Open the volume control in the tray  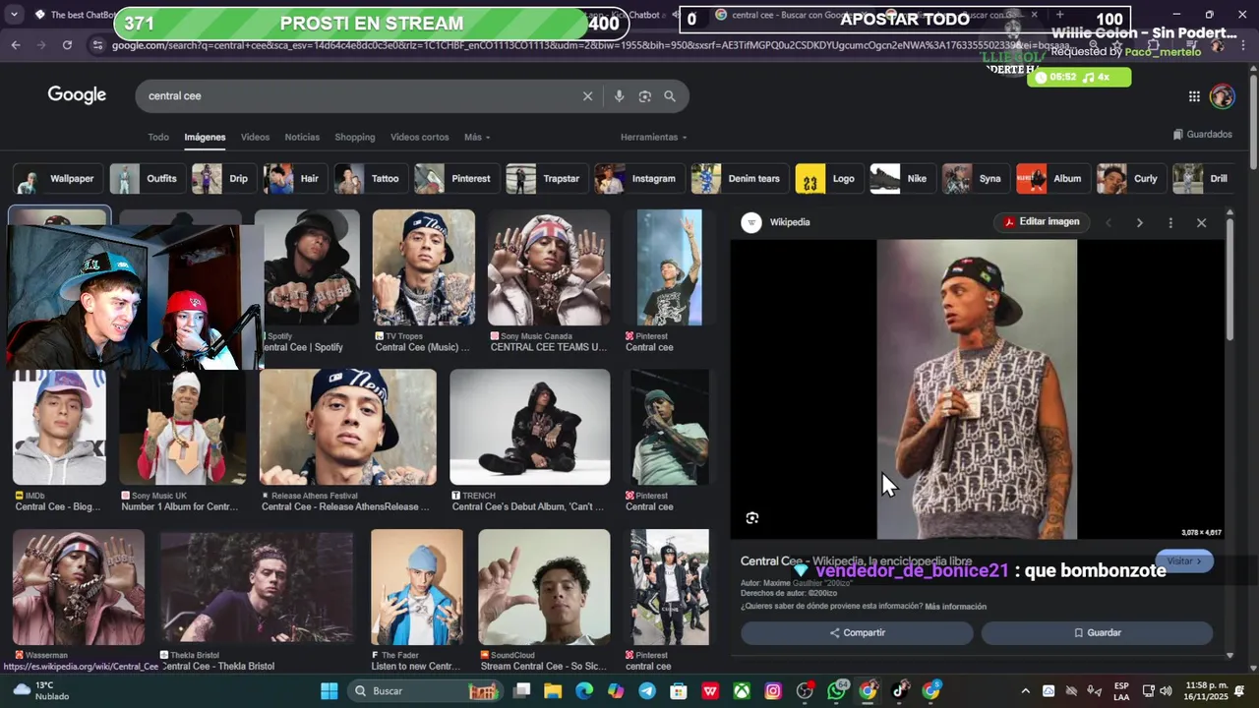click(x=1166, y=691)
